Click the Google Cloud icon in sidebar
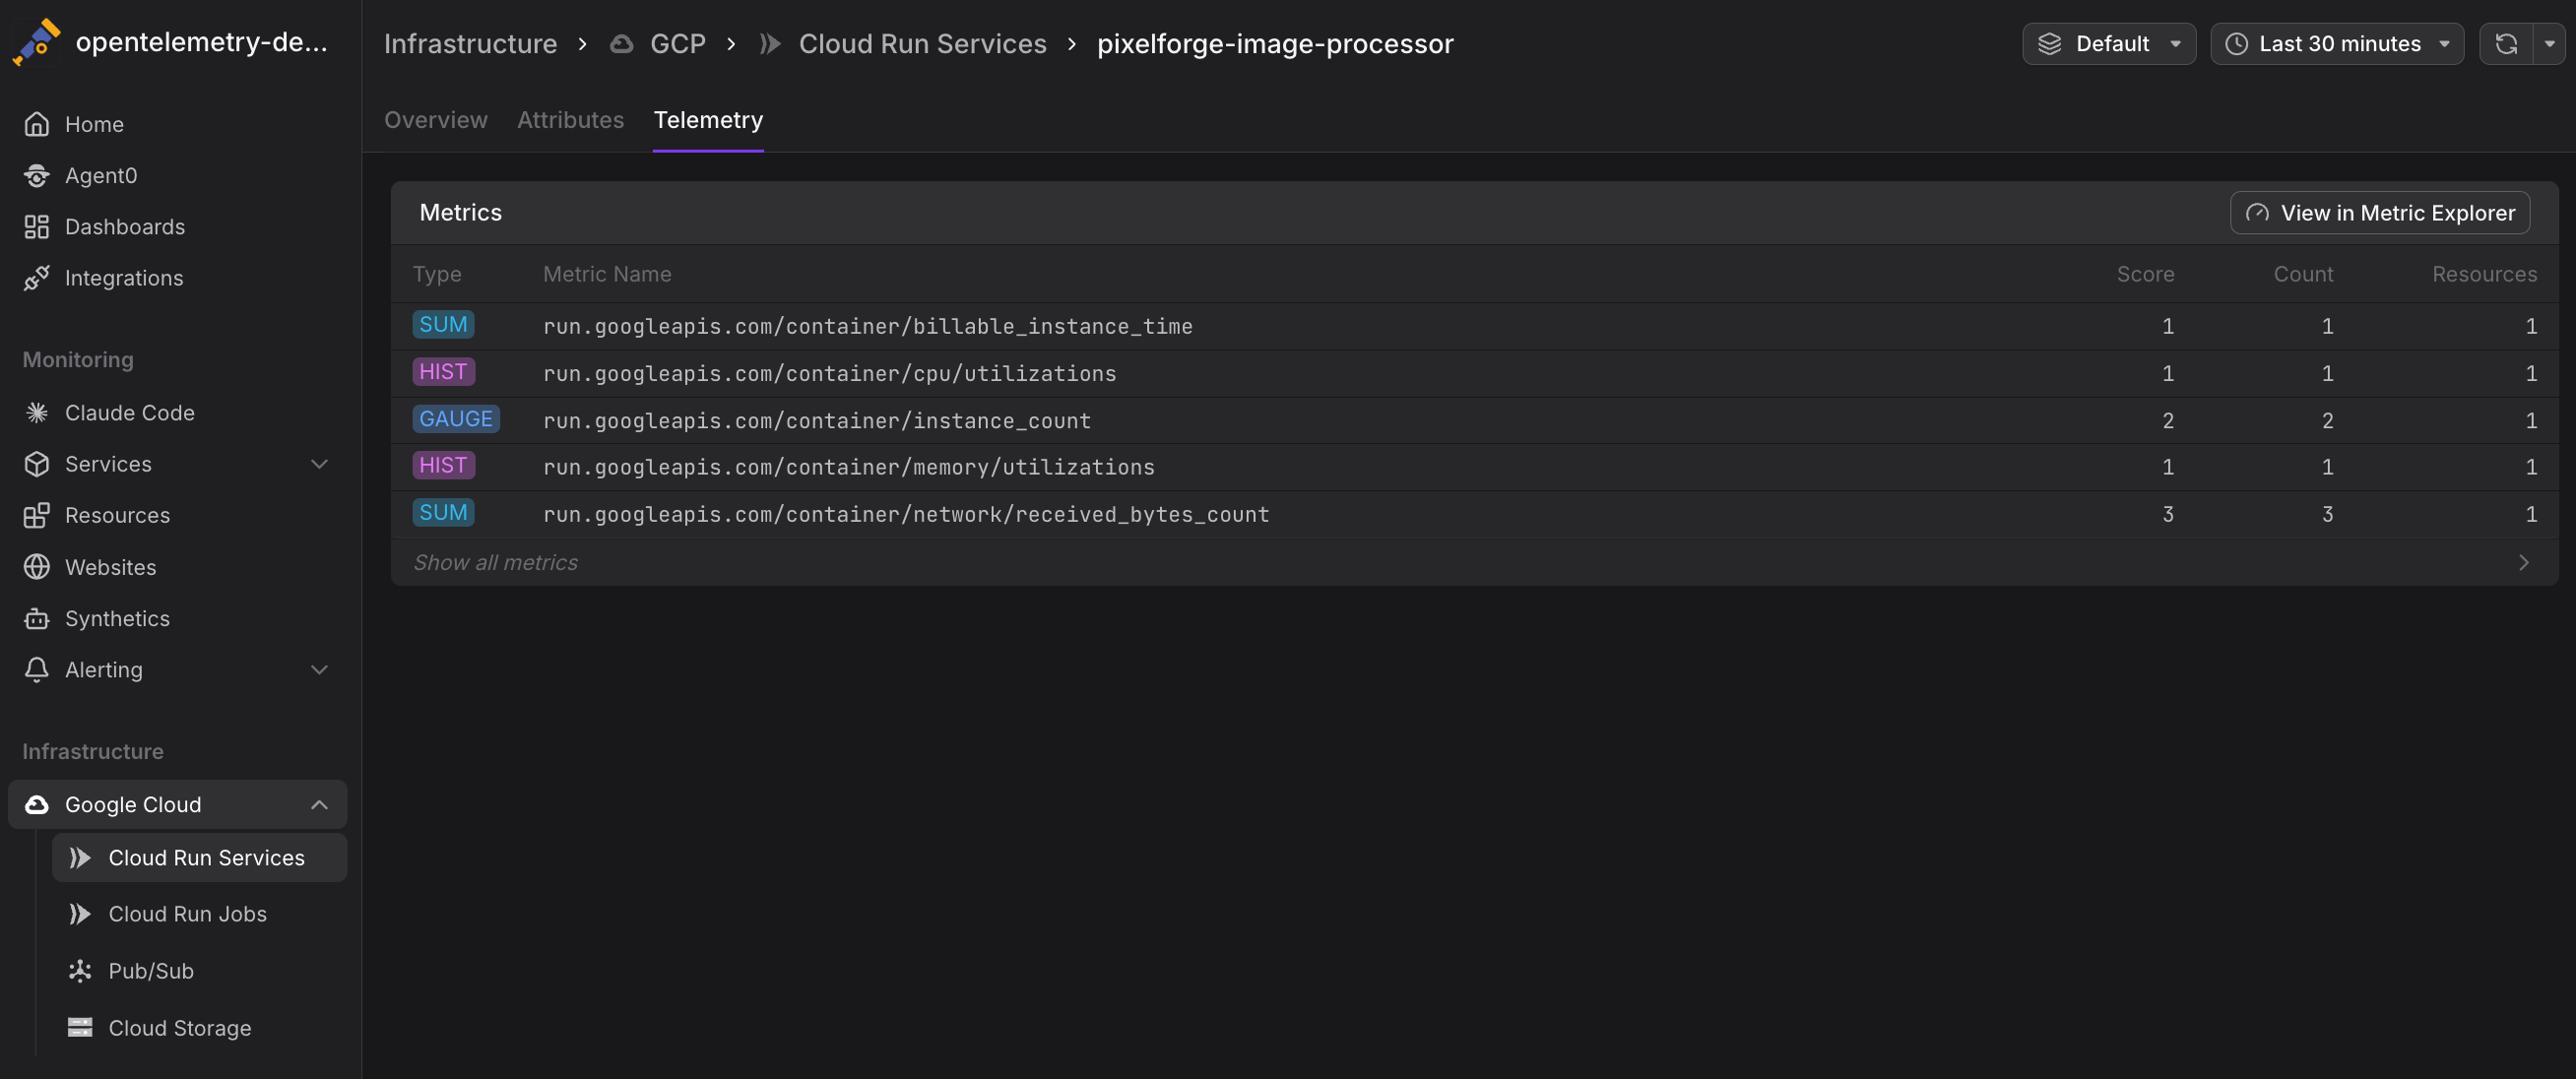 point(37,804)
